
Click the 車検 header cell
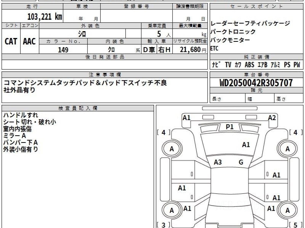pos(82,7)
